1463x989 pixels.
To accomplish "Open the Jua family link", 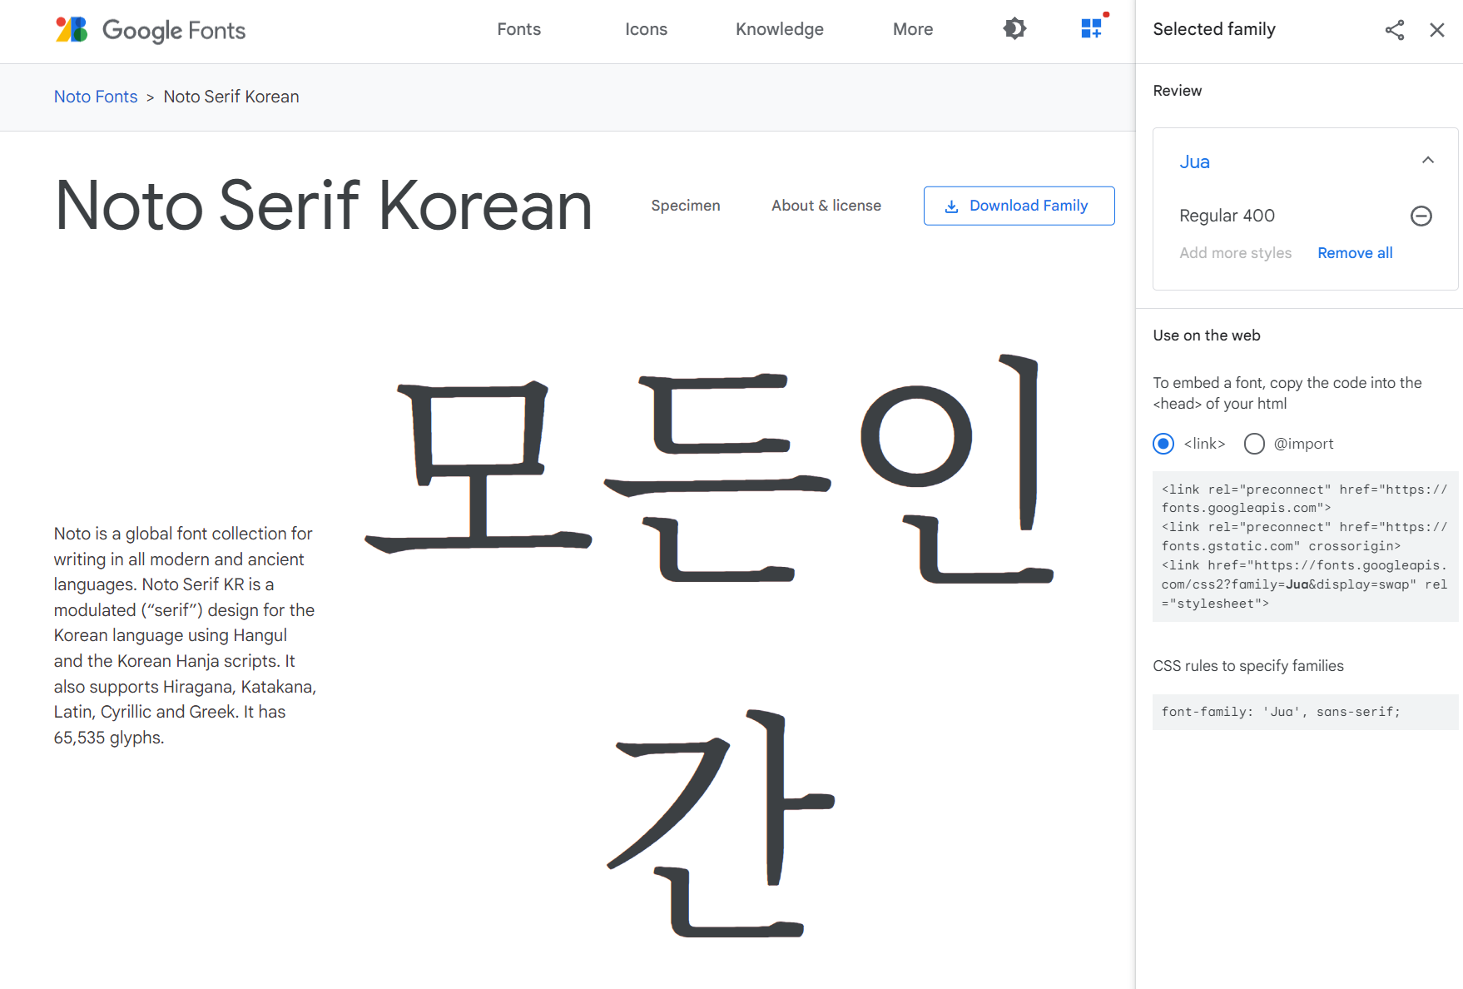I will (1194, 162).
